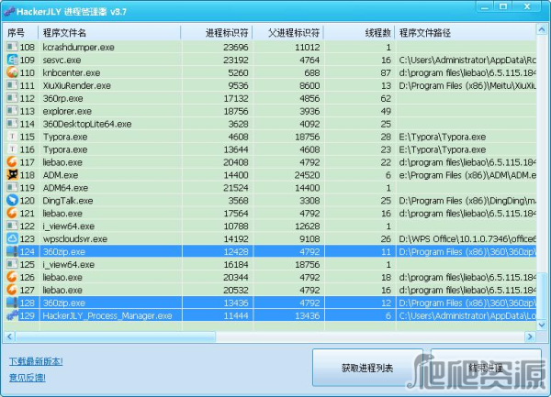
Task: Select HackerJLY_Process_Manager.exe process name
Action: coord(107,315)
